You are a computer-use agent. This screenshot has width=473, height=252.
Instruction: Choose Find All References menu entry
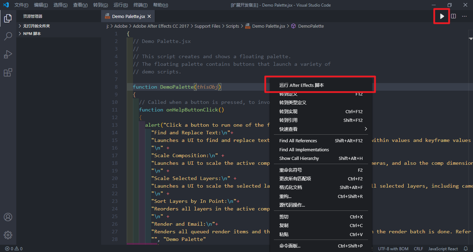coord(321,141)
